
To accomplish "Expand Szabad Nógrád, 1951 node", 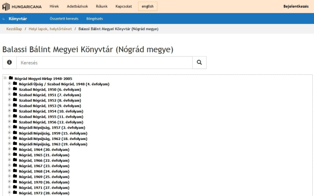I will point(9,95).
